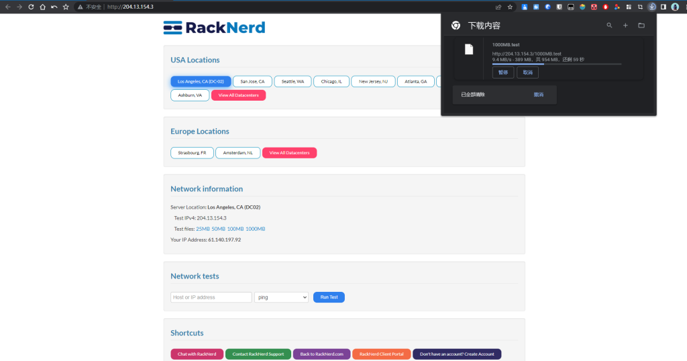This screenshot has width=687, height=361.
Task: Cancel the 1000MB.test download
Action: (527, 72)
